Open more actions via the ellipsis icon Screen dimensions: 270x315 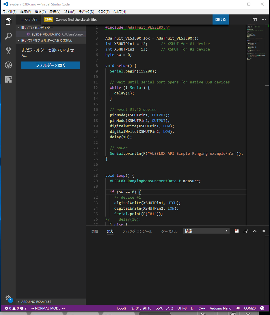click(x=264, y=20)
